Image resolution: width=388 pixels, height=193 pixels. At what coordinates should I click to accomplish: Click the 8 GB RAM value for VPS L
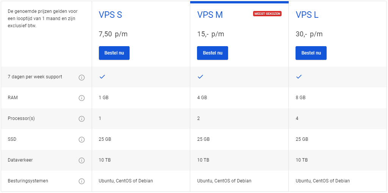click(x=300, y=98)
